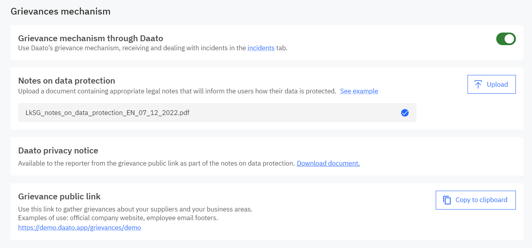Open the demo.daato.app grievances URL
Screen dimensions: 532x248
(x=79, y=228)
